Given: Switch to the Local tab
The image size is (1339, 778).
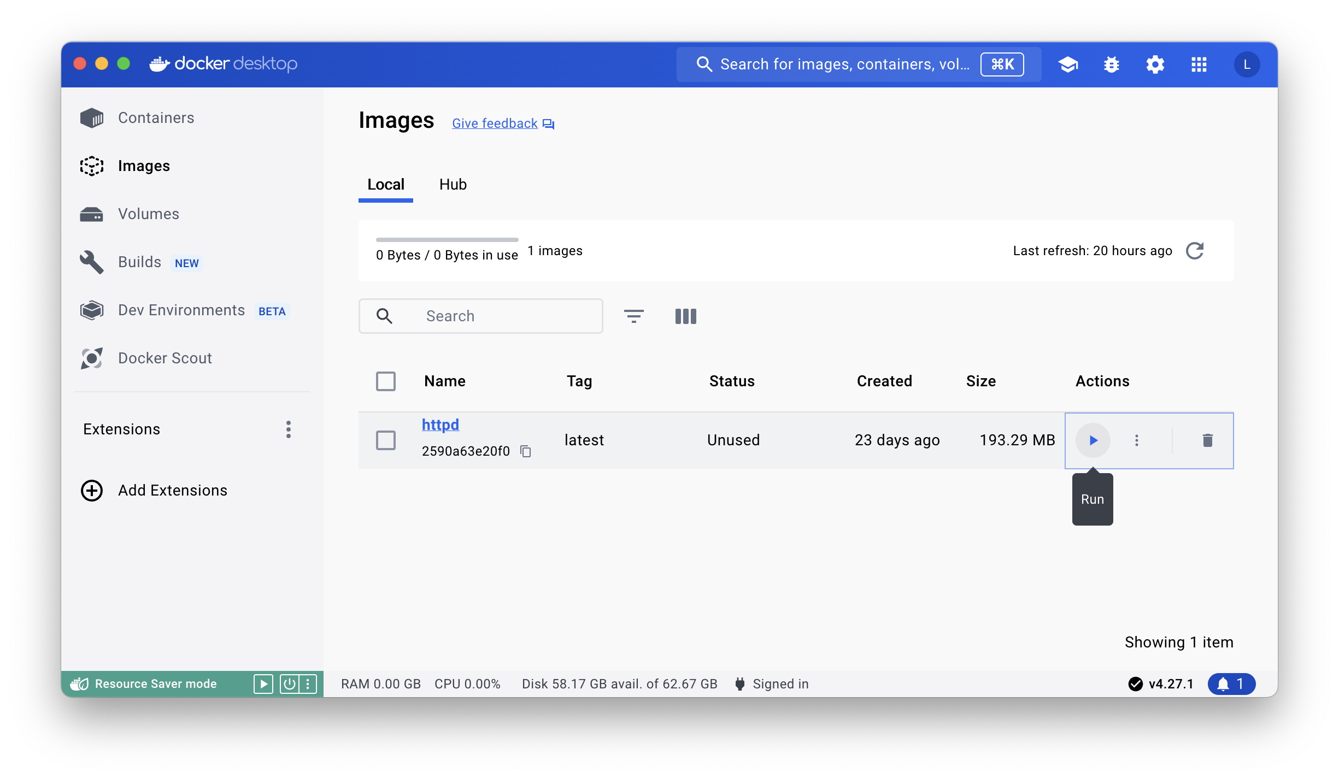Looking at the screenshot, I should coord(386,185).
